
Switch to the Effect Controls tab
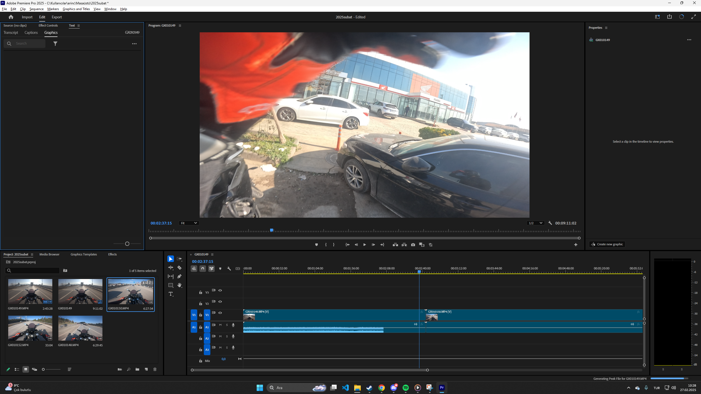pyautogui.click(x=48, y=25)
